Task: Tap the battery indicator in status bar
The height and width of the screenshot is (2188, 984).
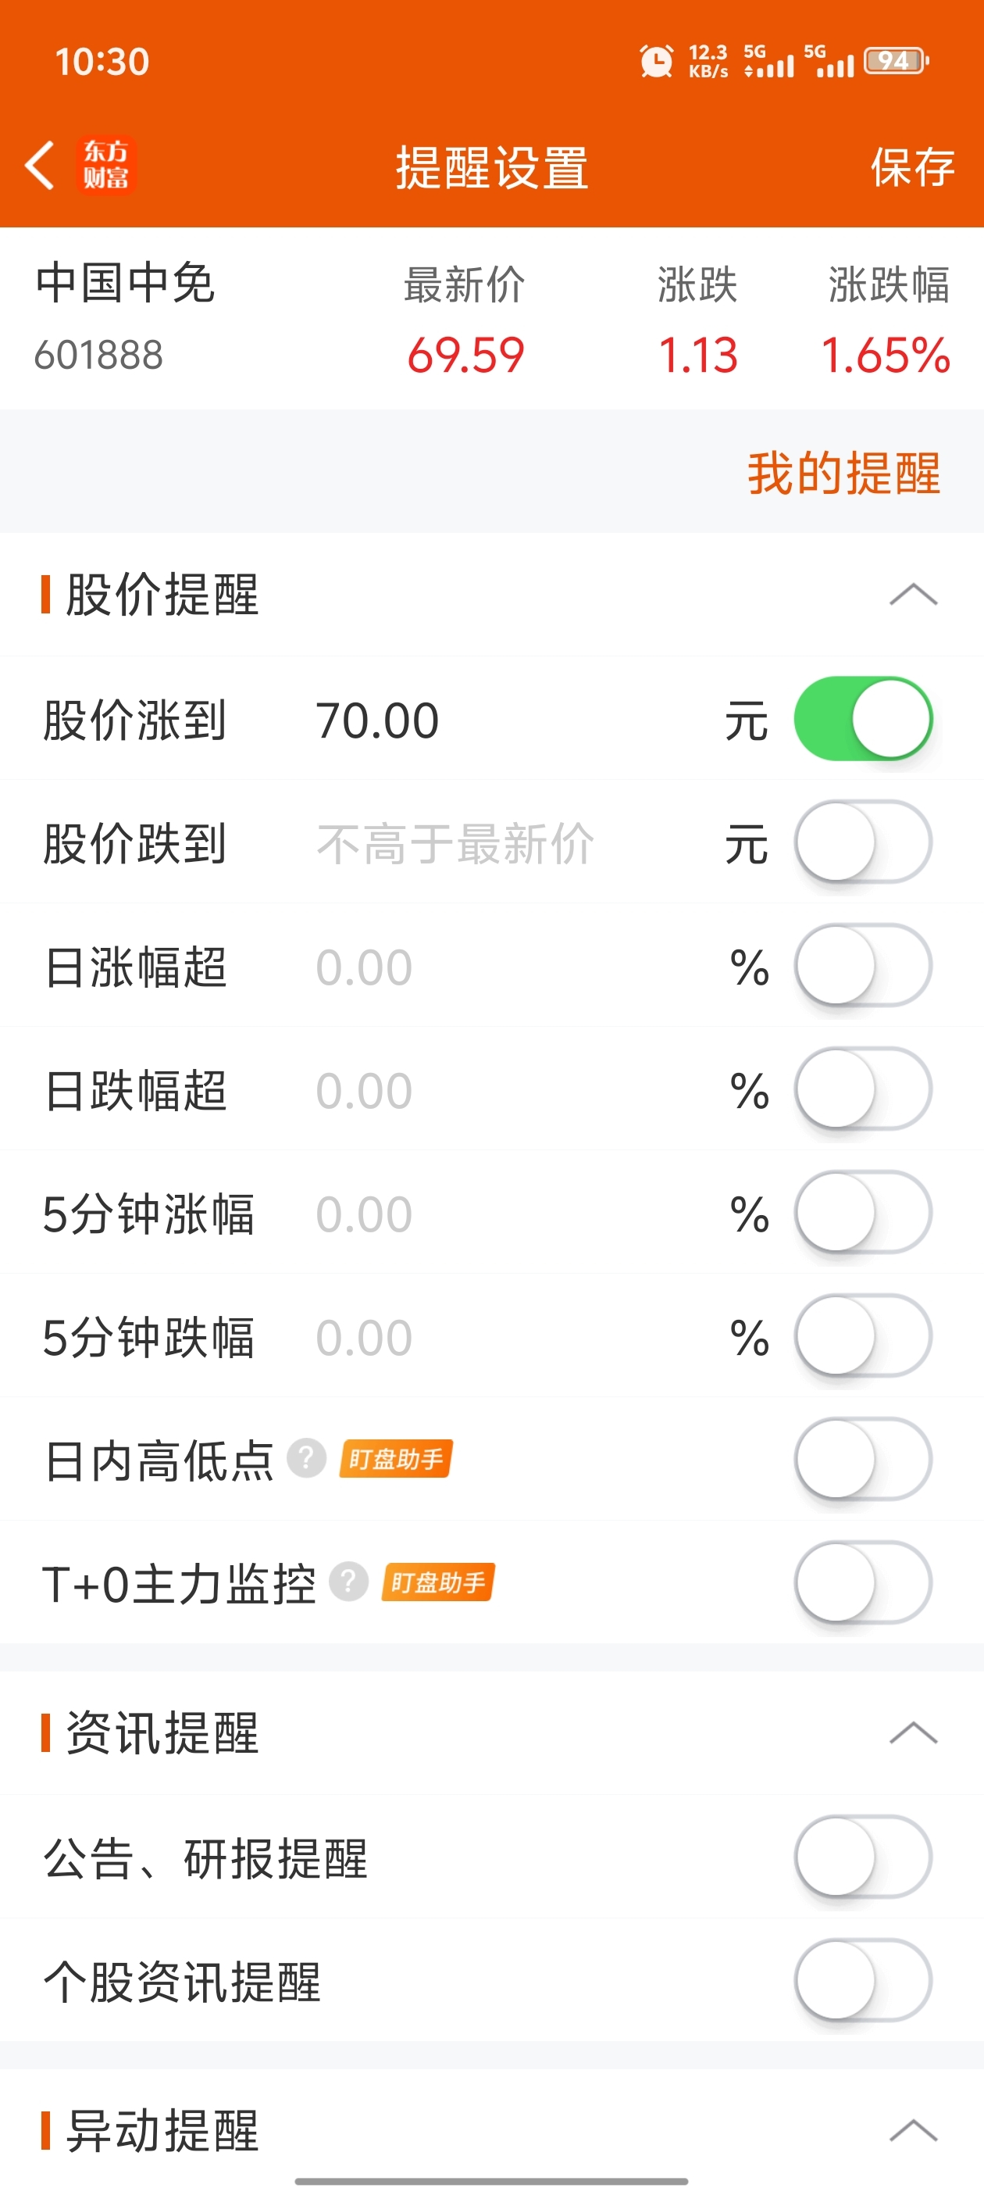Action: coord(896,61)
